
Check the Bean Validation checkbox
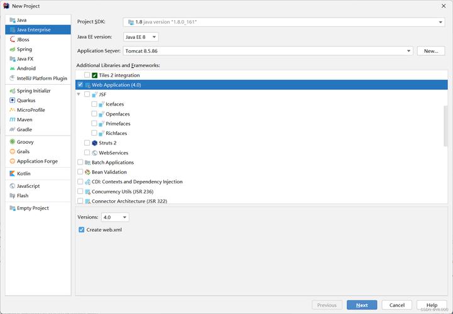click(80, 172)
